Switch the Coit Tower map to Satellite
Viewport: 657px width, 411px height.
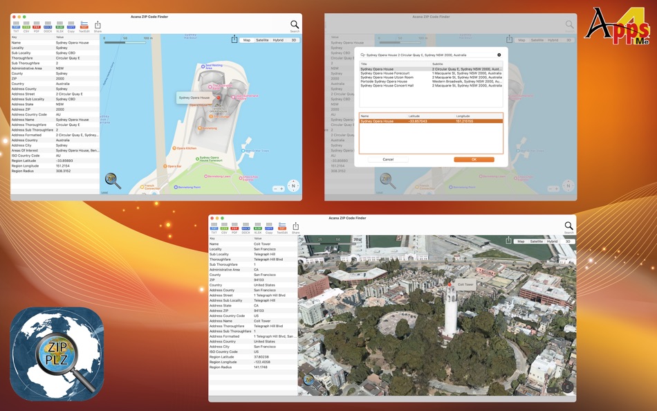[537, 241]
